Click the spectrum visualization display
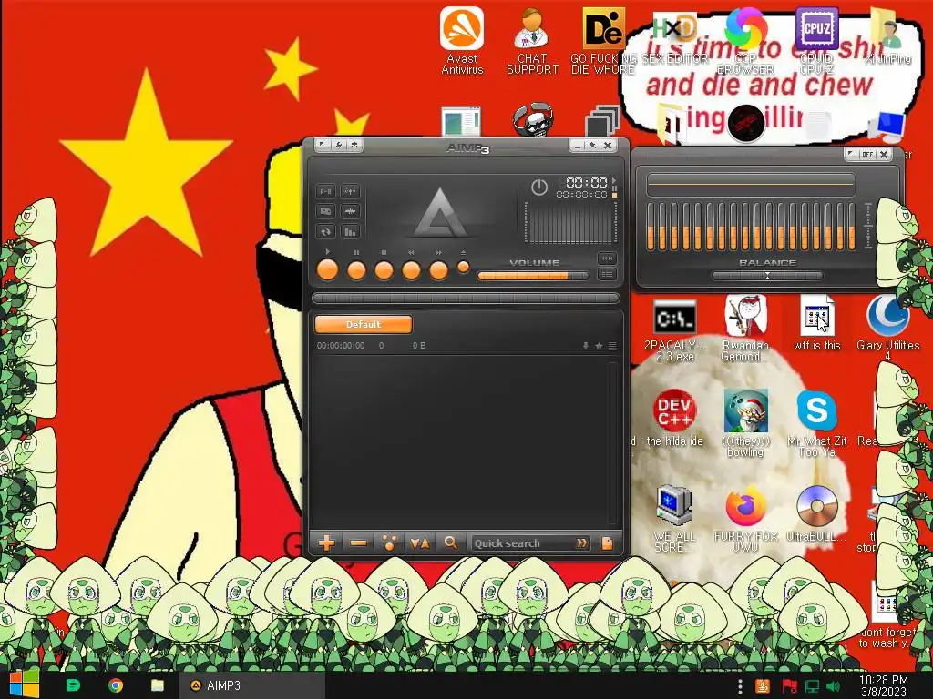 (x=570, y=223)
